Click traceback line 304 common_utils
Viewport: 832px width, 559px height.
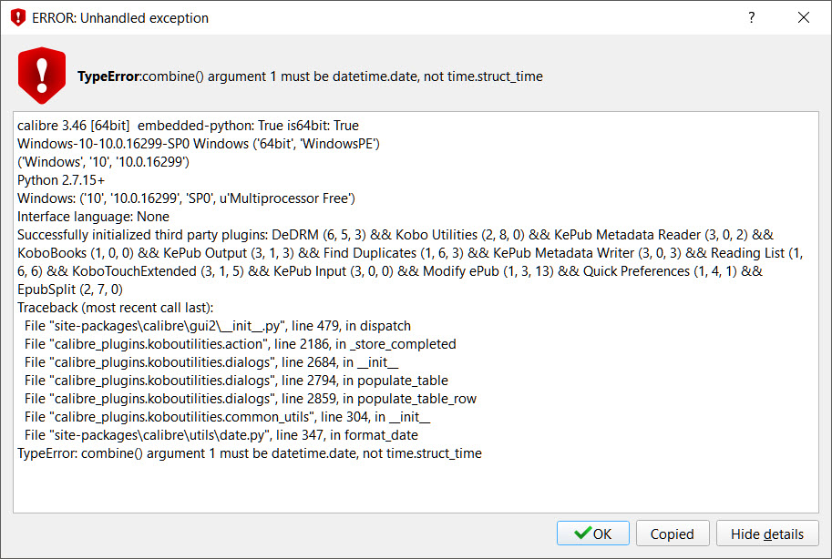(227, 417)
